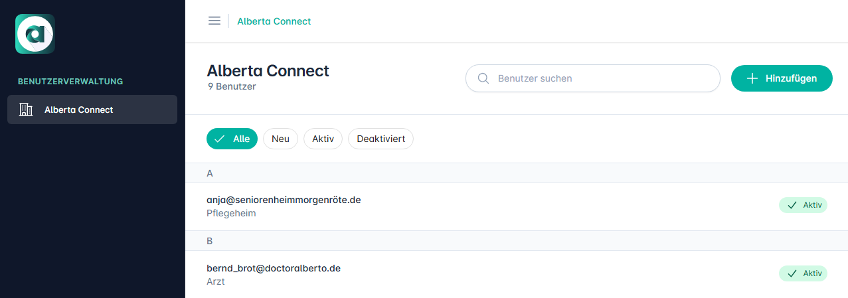Click the building icon in the sidebar
Viewport: 848px width, 298px height.
(27, 110)
